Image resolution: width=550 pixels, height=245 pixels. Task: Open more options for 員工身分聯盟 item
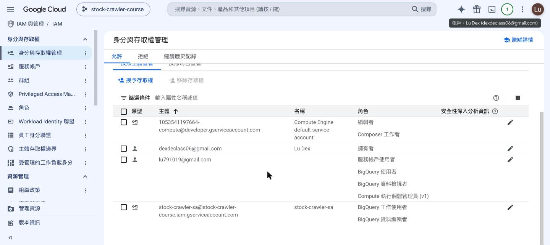coord(86,135)
